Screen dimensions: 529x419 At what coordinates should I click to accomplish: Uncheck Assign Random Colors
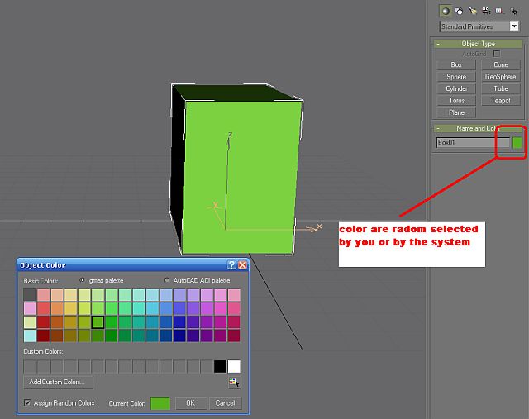27,402
